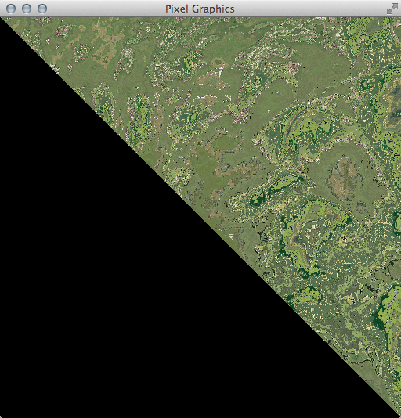This screenshot has height=418, width=401.
Task: Select the brown patch inside the round green plateau
Action: pyautogui.click(x=343, y=177)
